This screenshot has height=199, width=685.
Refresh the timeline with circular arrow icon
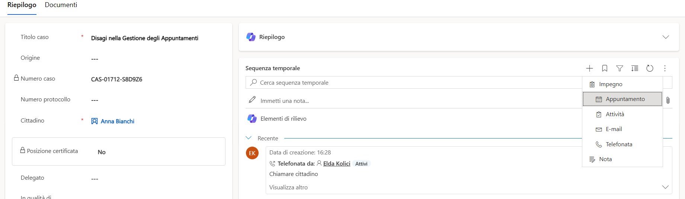tap(650, 68)
